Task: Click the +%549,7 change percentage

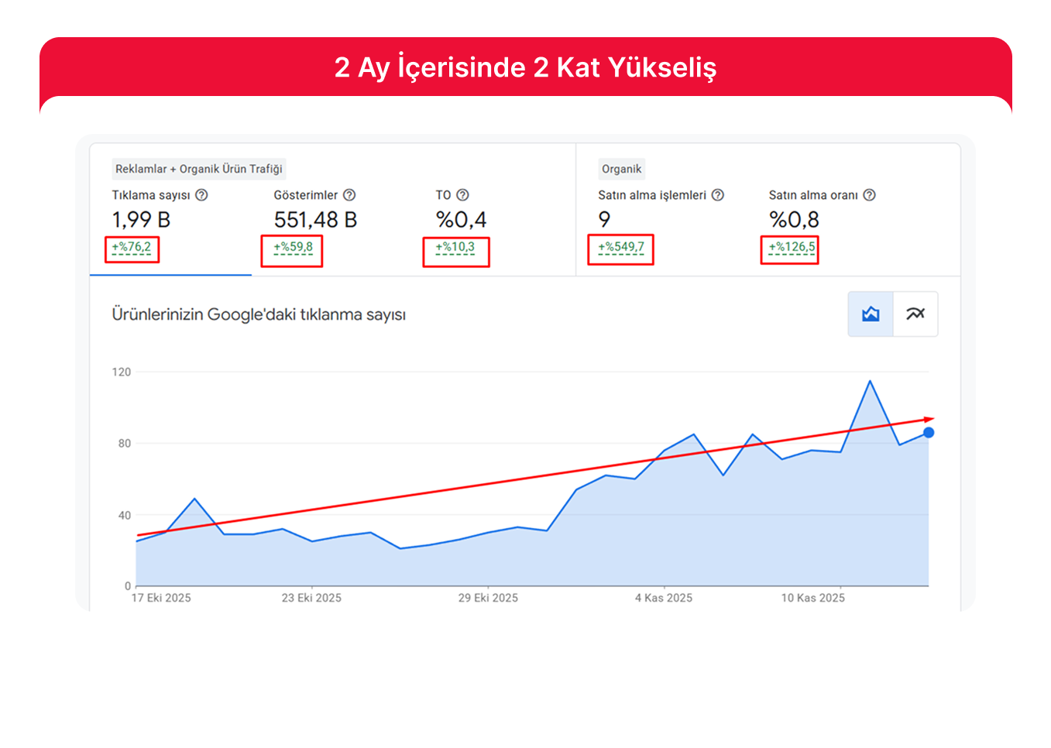Action: [x=621, y=248]
